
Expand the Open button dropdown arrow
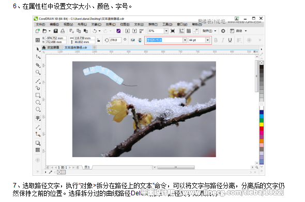[x=50, y=31]
